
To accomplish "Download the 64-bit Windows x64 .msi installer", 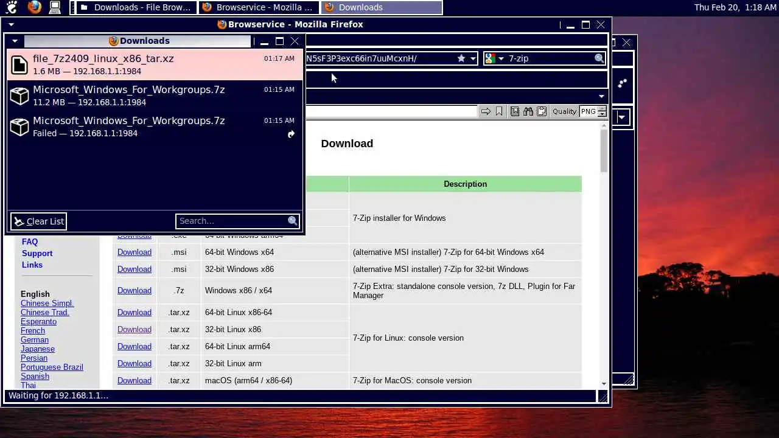I will click(134, 252).
